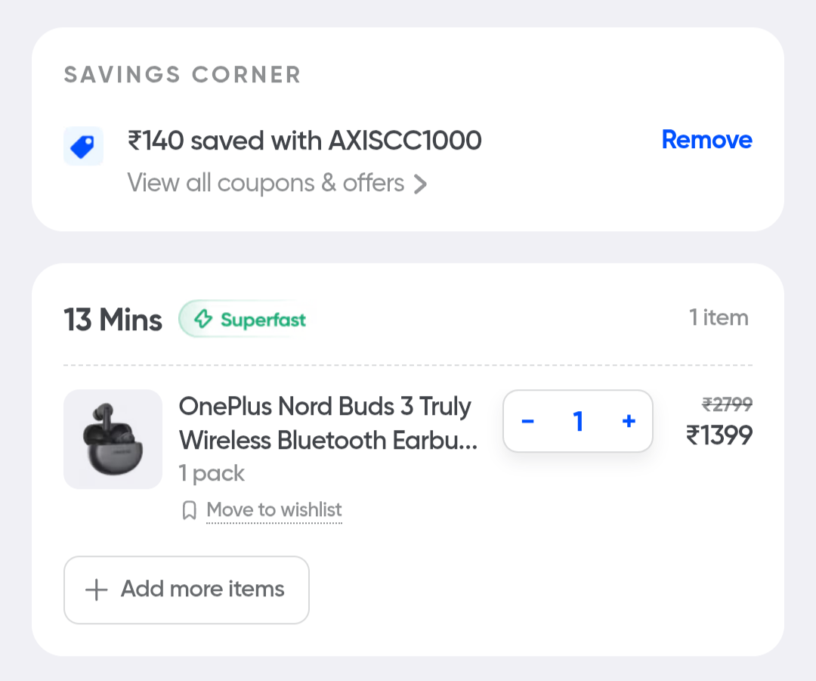
Task: Increase quantity with the plus button
Action: 628,422
